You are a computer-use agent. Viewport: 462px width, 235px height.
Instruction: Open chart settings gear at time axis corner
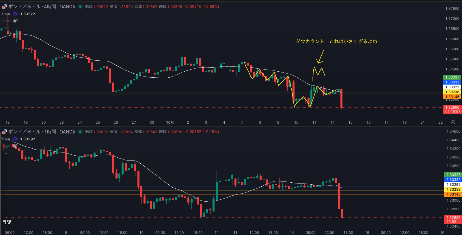click(453, 123)
